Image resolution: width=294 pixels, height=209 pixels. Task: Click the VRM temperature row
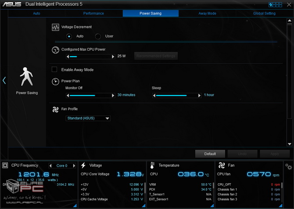180,185
